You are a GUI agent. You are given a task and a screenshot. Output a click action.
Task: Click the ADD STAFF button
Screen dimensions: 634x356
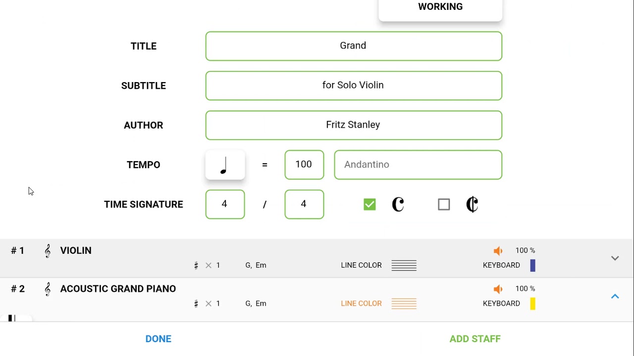coord(475,339)
